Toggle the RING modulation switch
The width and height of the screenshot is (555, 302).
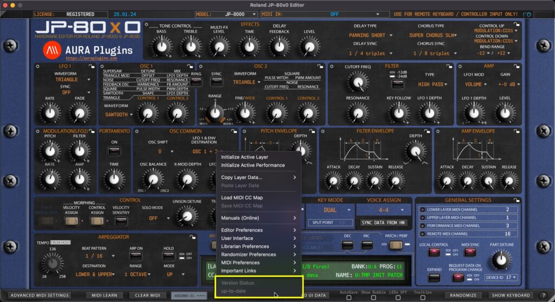196,82
